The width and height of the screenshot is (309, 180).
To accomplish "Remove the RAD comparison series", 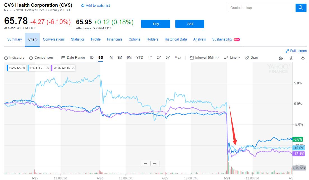I will click(x=48, y=68).
